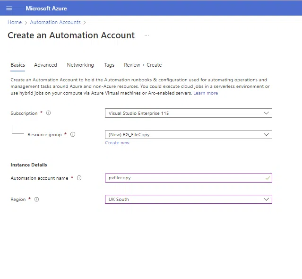Screen dimensions: 302x279
Task: Open the Resource group dropdown
Action: [x=189, y=134]
